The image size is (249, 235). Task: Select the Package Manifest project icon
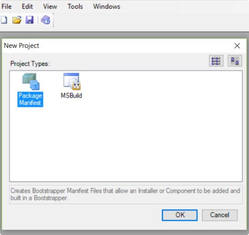(x=31, y=82)
